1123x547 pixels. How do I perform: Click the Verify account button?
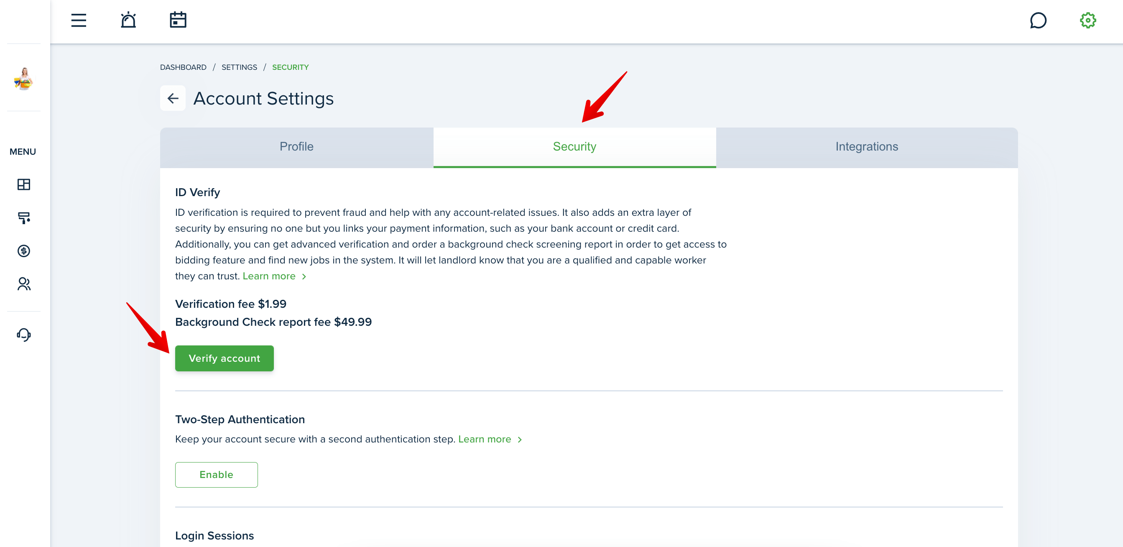(x=224, y=358)
